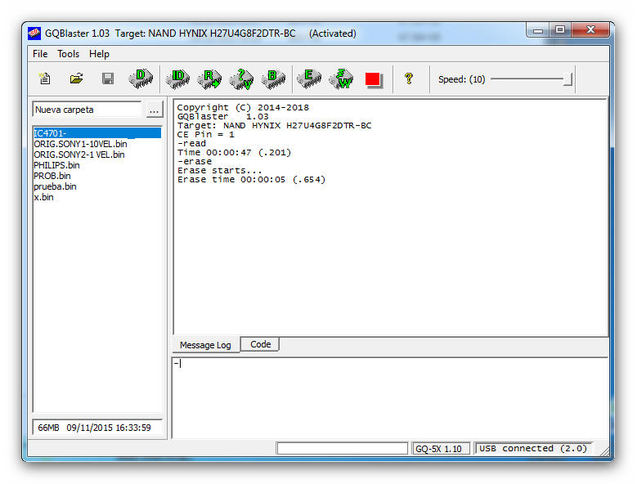Click the 'Erase time 00:00:05' log line
The height and width of the screenshot is (484, 637).
tap(252, 180)
